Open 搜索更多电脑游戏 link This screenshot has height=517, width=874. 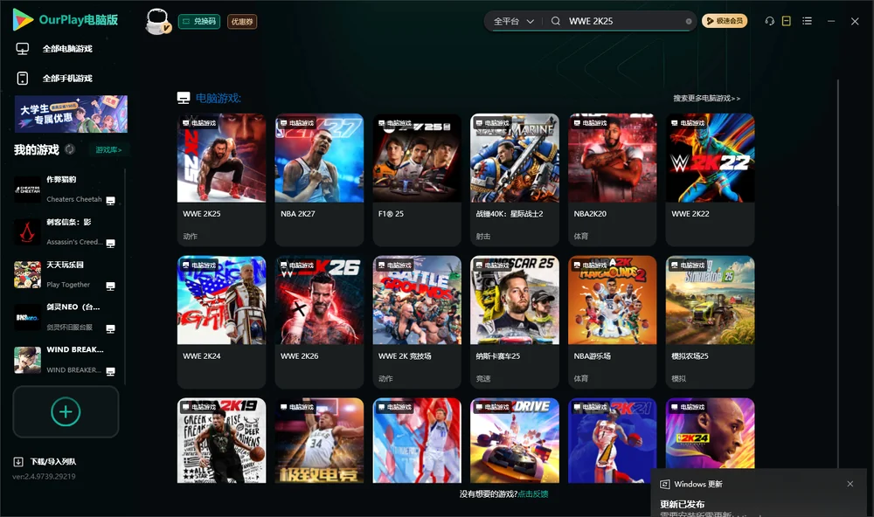tap(706, 98)
